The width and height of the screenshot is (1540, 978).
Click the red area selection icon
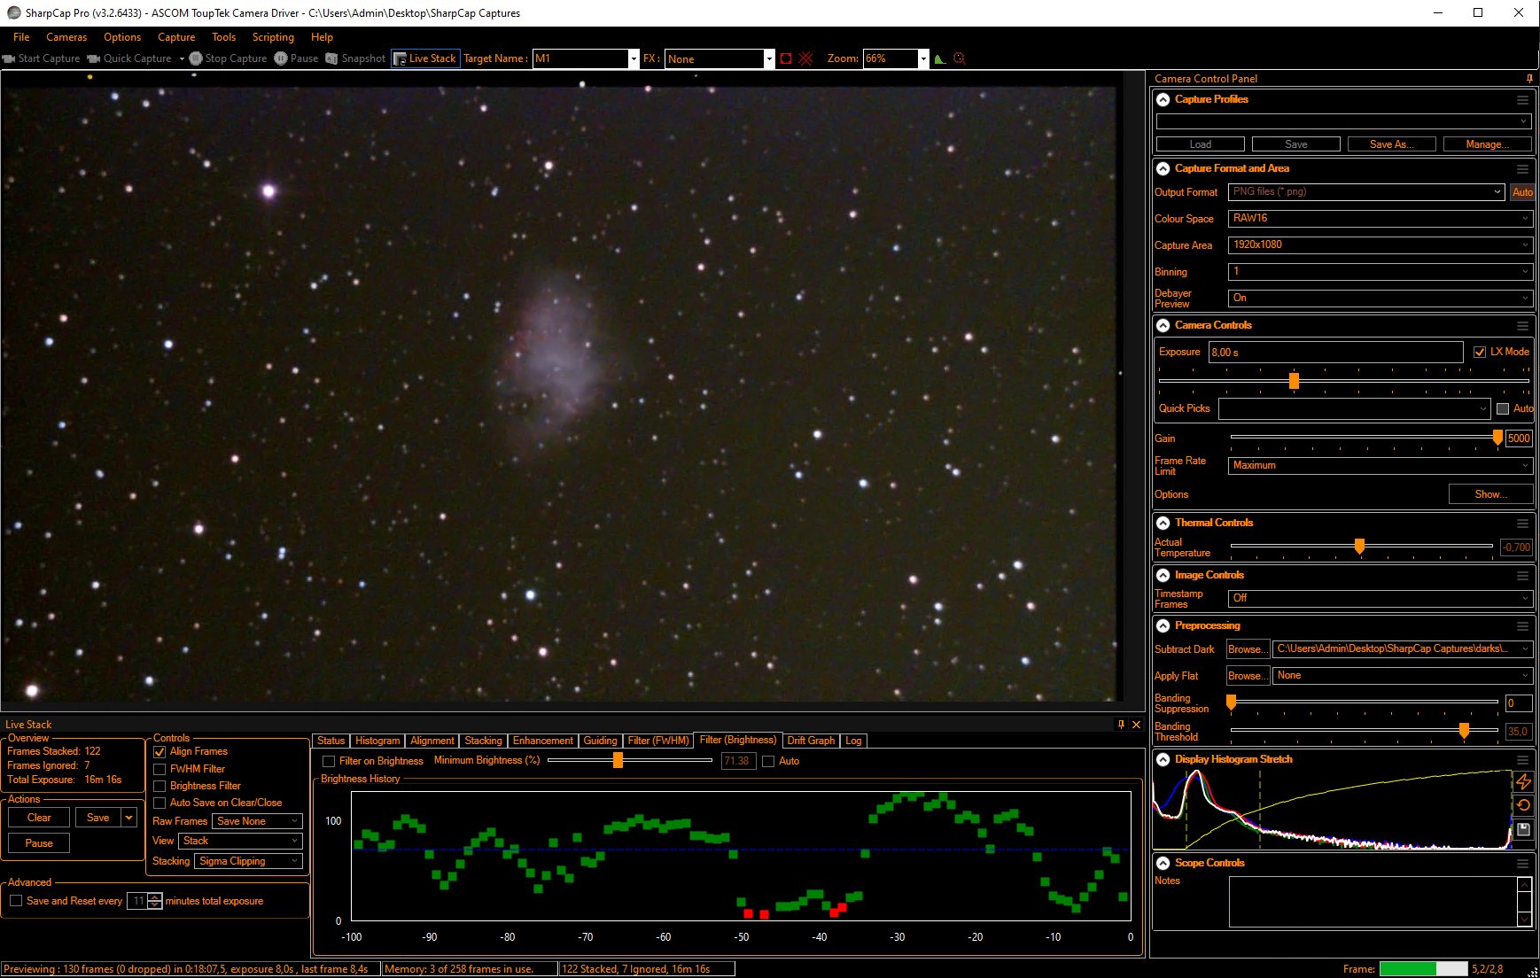pos(786,58)
